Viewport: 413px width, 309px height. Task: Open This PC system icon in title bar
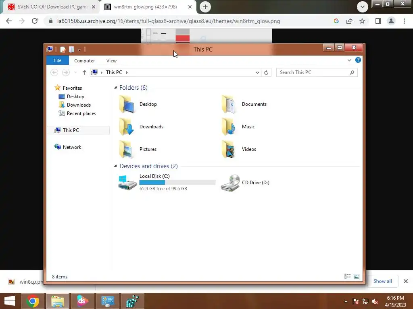tap(50, 49)
